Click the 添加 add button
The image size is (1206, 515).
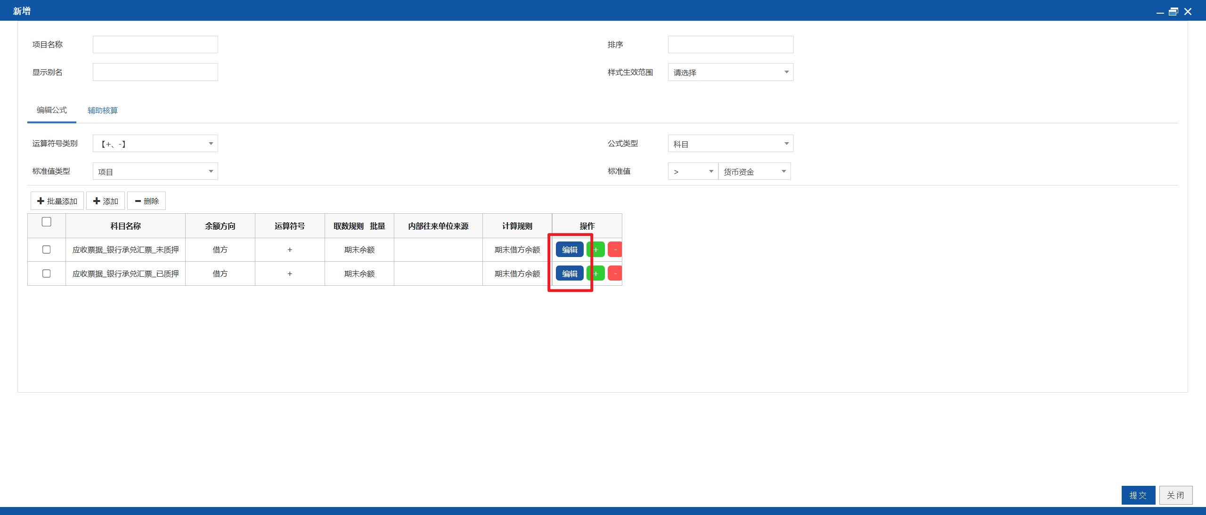coord(106,201)
